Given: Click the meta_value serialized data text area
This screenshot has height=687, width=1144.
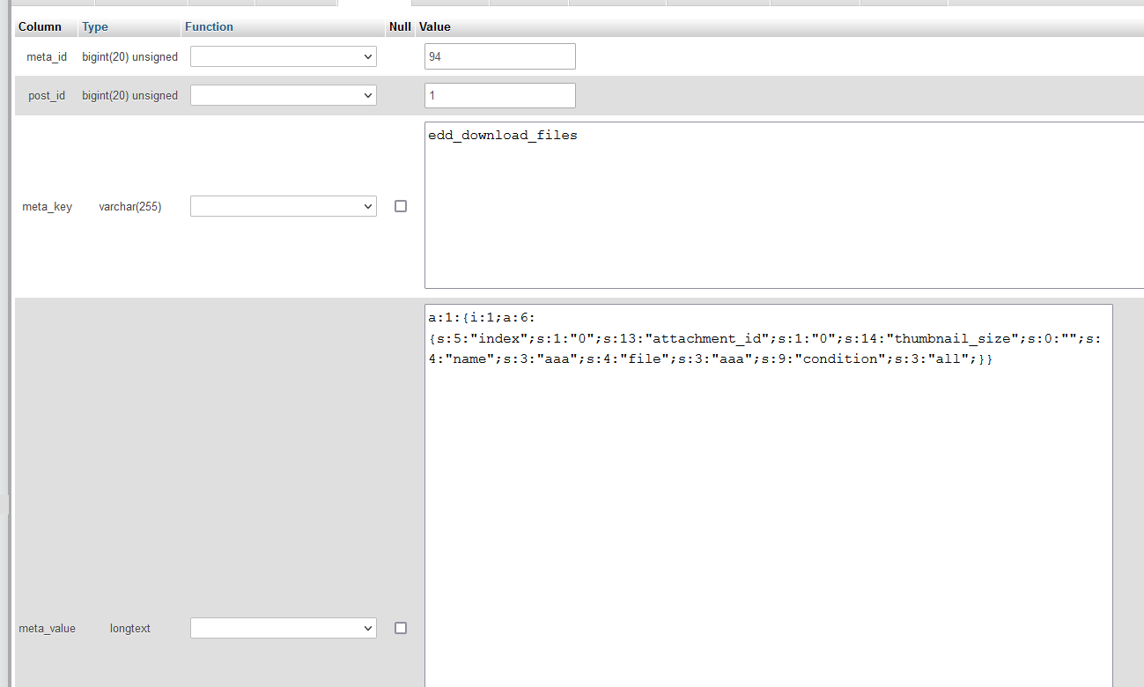Looking at the screenshot, I should tap(769, 496).
